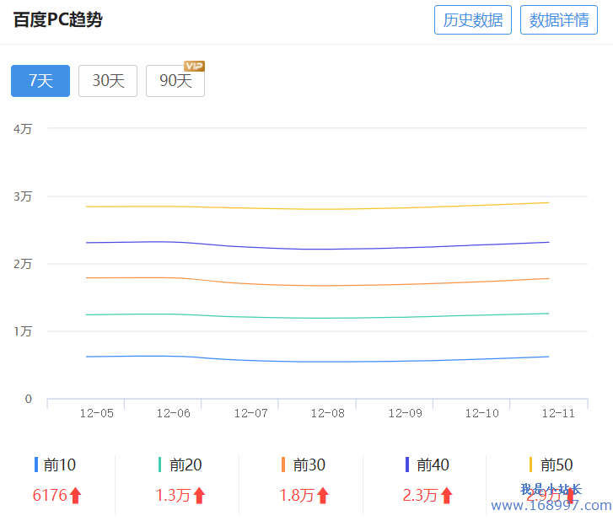Open the 历史数据 button
The width and height of the screenshot is (613, 521).
(x=473, y=20)
